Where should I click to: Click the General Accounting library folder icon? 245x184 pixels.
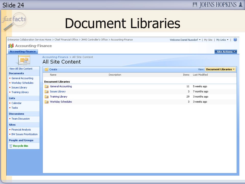(x=46, y=86)
